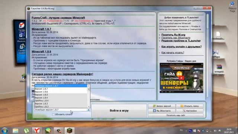Screen dimensions: 238x134
Task: Click the 'Посетить наш сайт' button
Action: coord(176,115)
